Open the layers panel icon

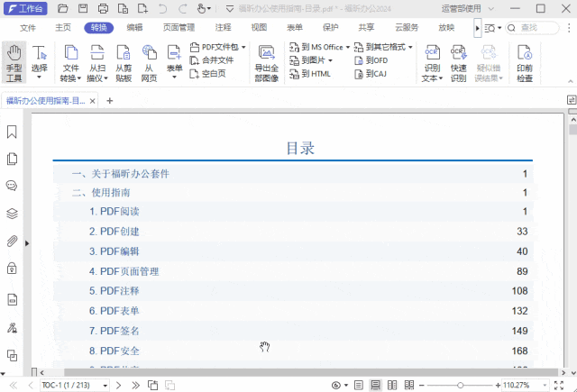coord(12,214)
